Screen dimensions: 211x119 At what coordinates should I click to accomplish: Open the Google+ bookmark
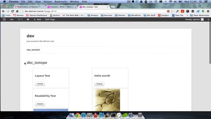(164, 15)
